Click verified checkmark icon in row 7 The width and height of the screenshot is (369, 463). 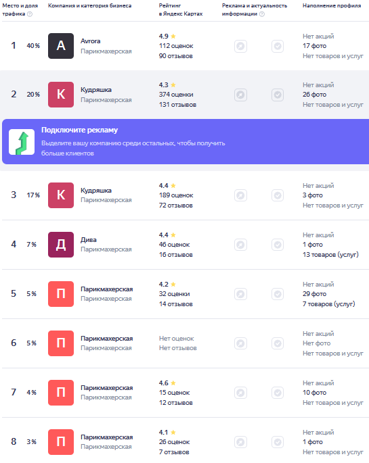point(278,393)
